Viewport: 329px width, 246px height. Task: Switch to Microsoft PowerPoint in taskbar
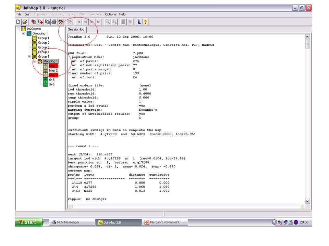(165, 222)
